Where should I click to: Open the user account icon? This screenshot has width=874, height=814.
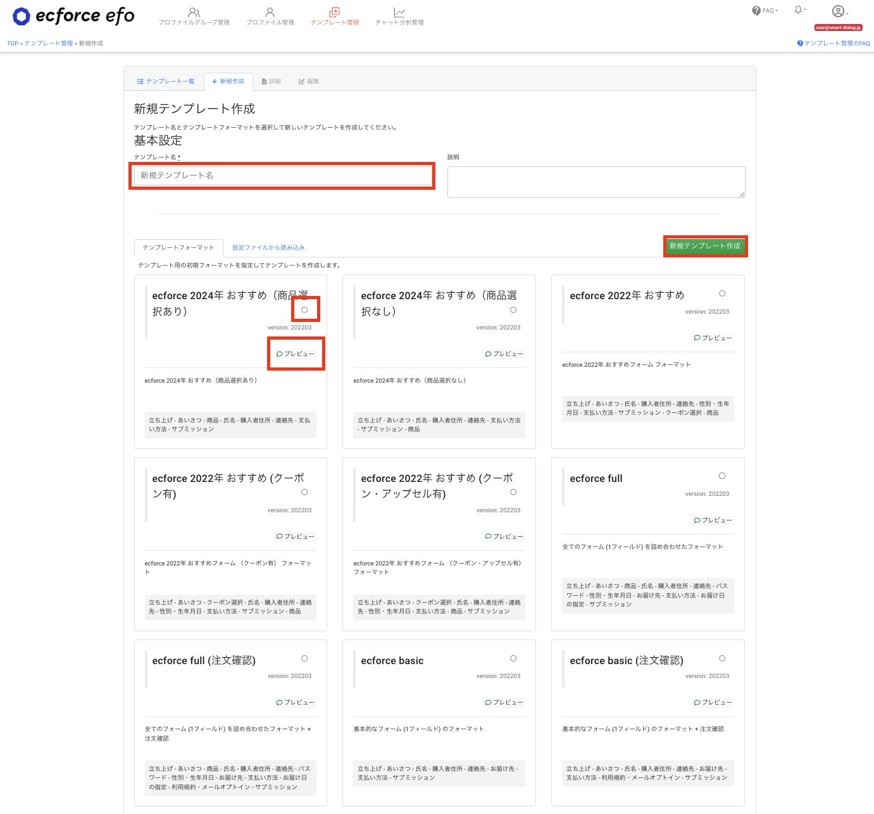pos(837,11)
